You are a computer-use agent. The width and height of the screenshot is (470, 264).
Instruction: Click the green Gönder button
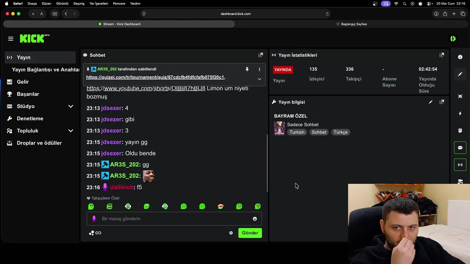[250, 233]
